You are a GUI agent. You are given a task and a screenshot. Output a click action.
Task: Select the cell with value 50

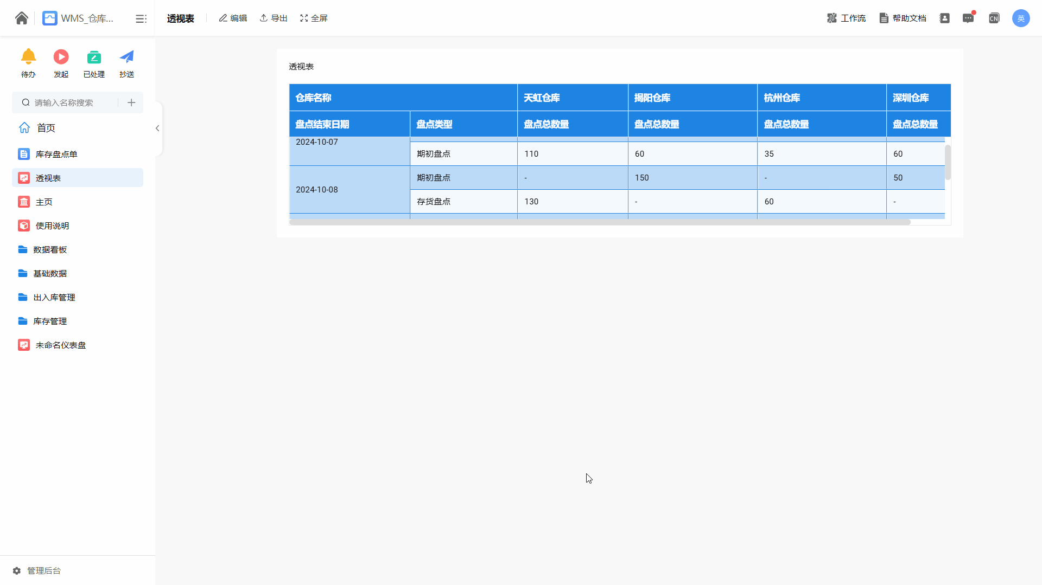[916, 178]
